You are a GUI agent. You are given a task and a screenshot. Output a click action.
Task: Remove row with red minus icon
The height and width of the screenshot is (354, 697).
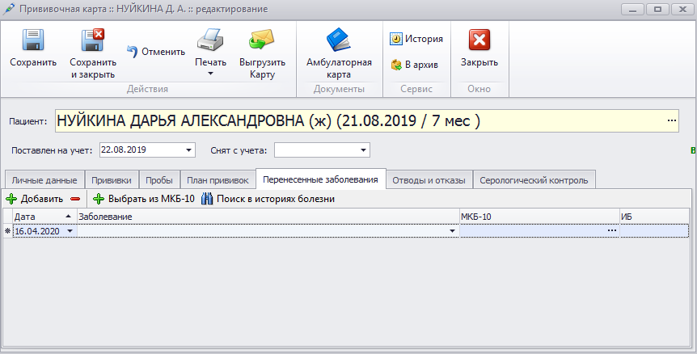coord(75,199)
